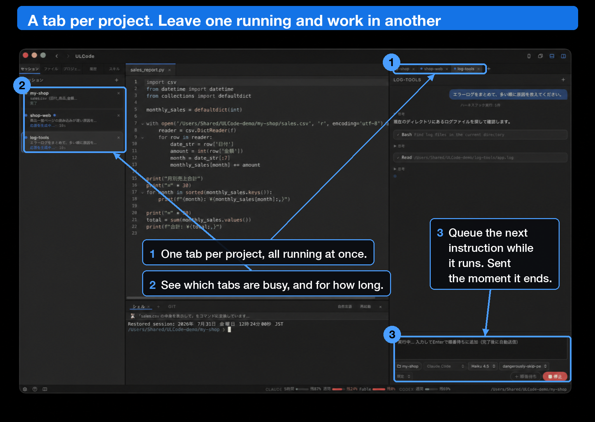Click the hourglass icon in the terminal message
This screenshot has height=422, width=595.
coord(133,316)
